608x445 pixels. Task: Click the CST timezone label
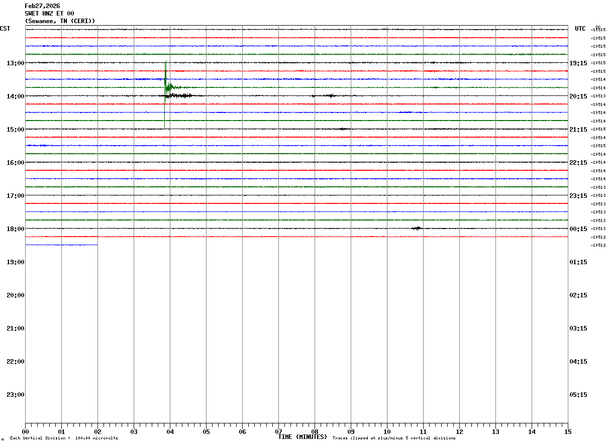pos(5,29)
